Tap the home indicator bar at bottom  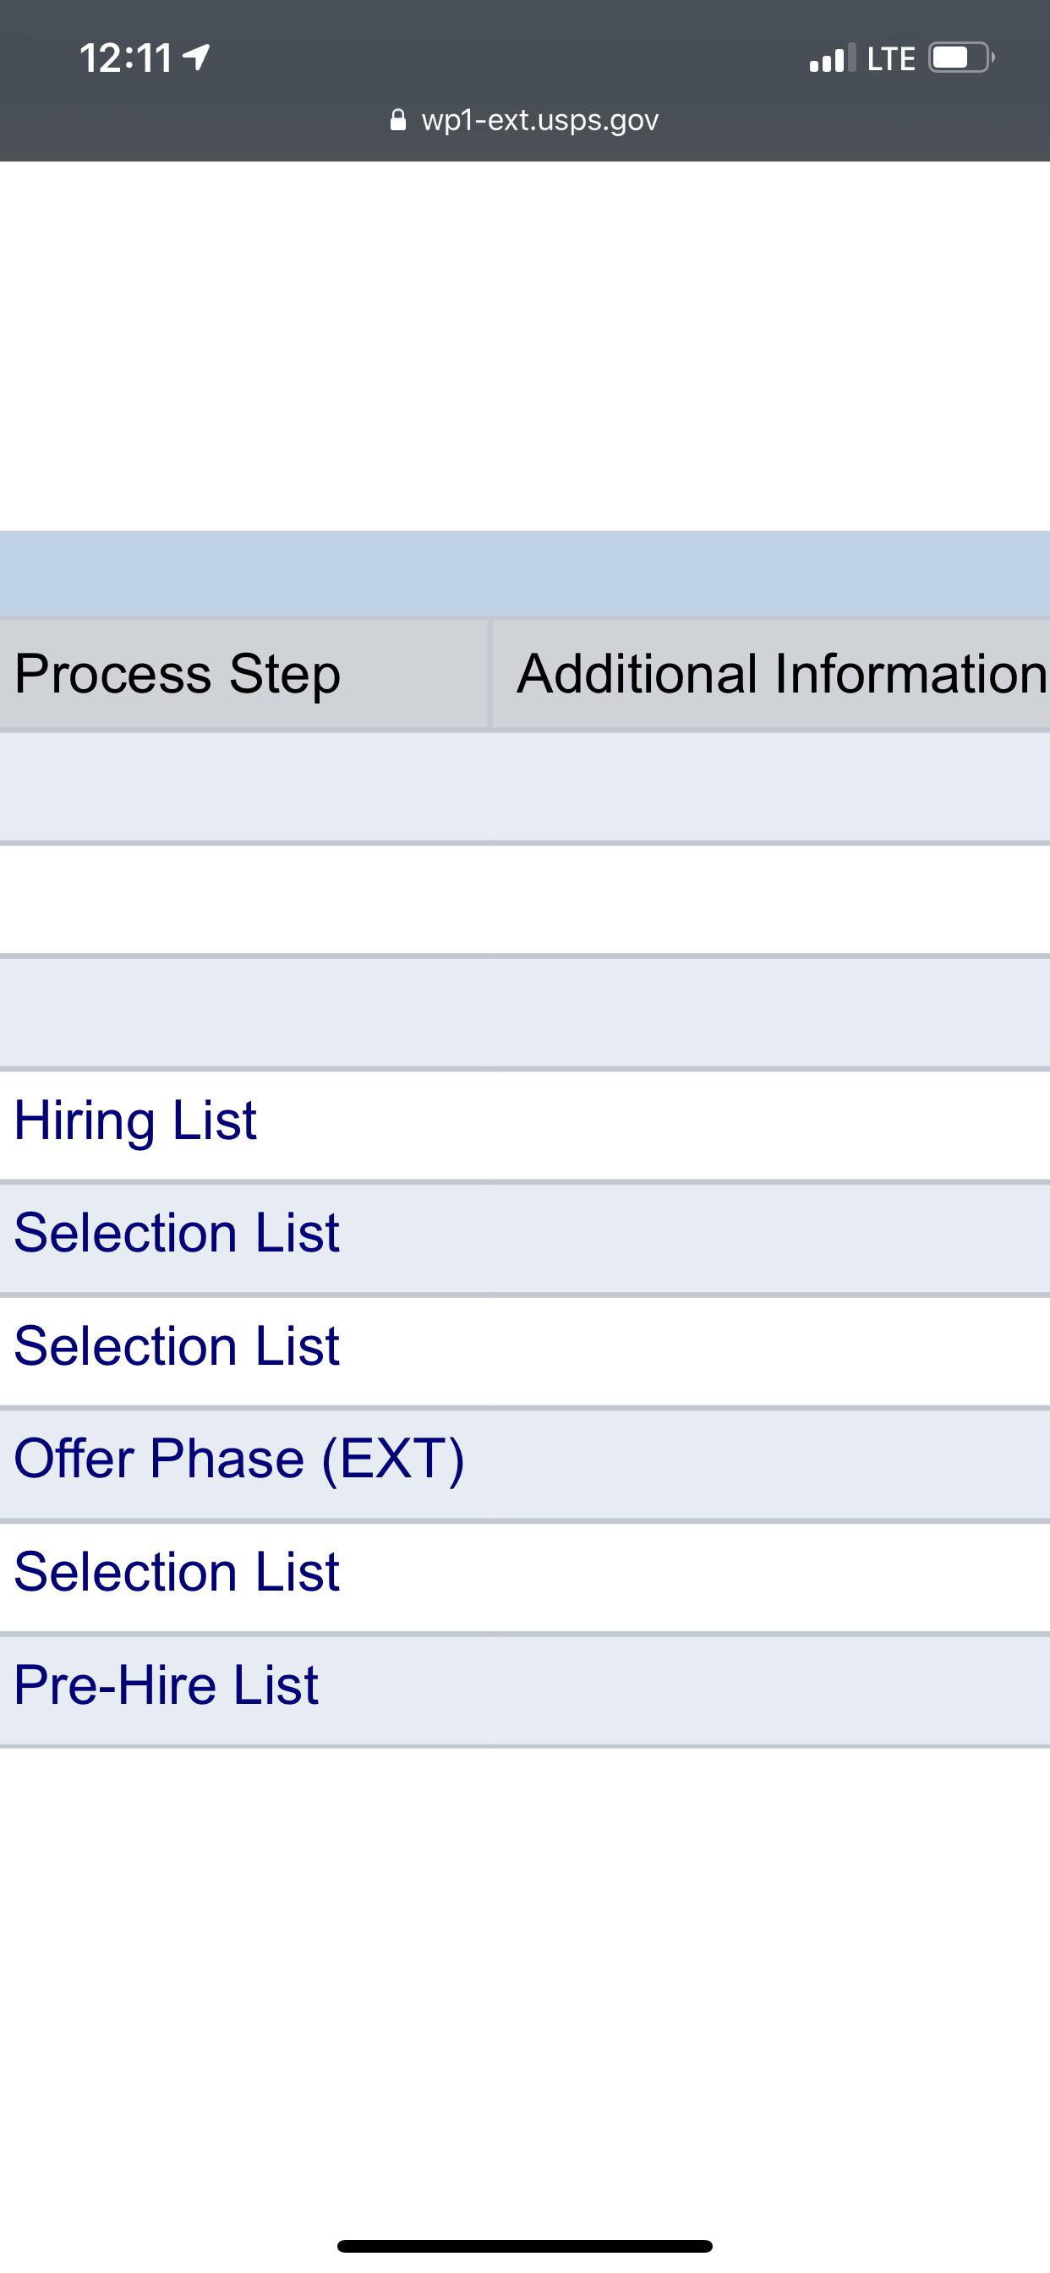(x=525, y=2245)
